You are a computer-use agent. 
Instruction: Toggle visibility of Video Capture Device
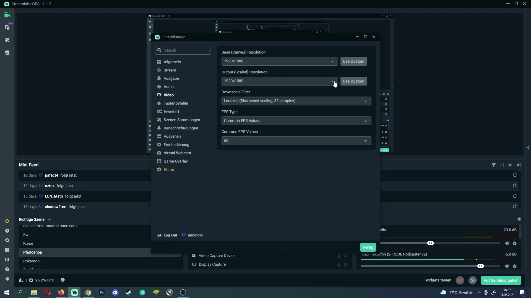346,256
